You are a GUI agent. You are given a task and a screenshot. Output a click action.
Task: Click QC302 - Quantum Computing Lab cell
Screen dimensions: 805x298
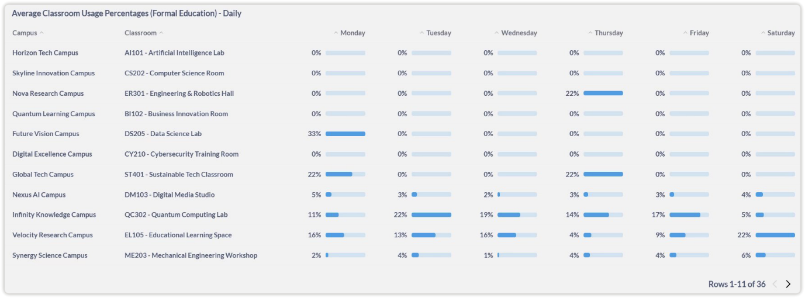coord(176,215)
